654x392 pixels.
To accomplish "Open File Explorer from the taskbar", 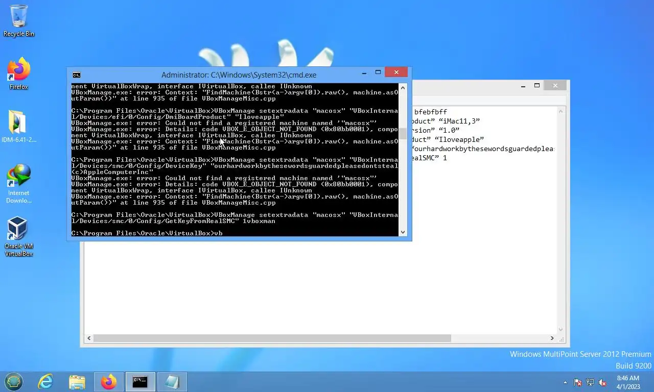I will pos(77,382).
